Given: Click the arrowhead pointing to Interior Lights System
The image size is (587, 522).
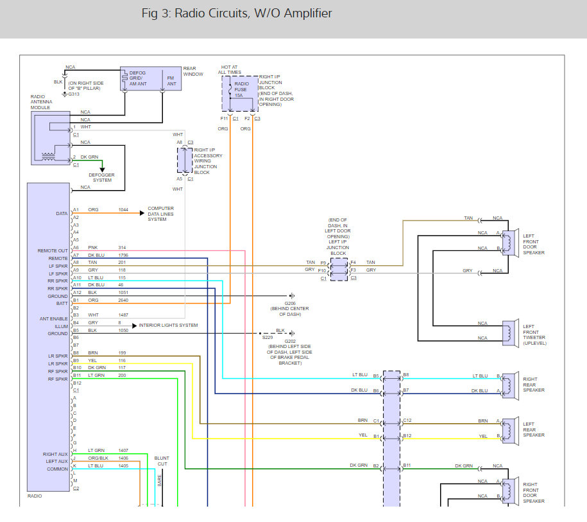Looking at the screenshot, I should coord(134,326).
